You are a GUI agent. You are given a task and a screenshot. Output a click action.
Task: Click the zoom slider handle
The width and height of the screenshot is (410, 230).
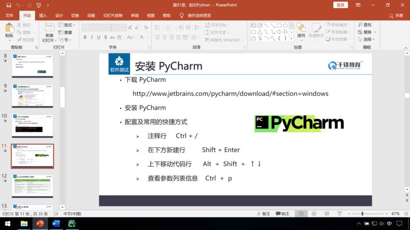362,214
